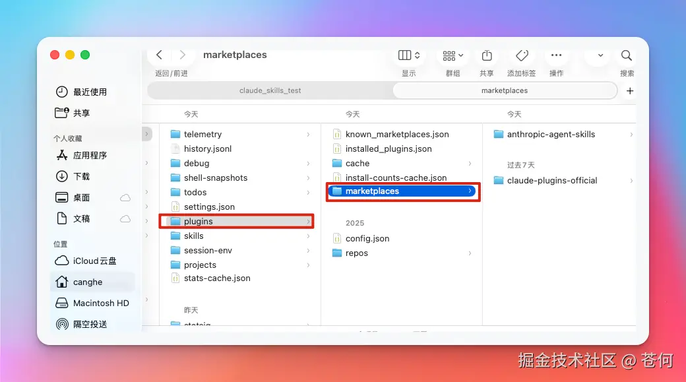Screen dimensions: 686x382
Task: Select Macintosh HD in the sidebar
Action: (x=82, y=303)
